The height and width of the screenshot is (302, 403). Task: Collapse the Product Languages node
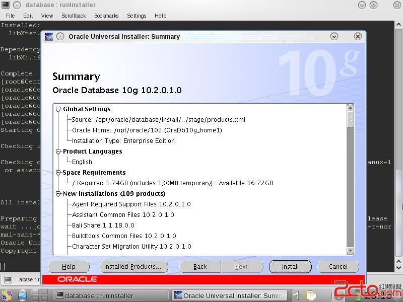tap(58, 152)
